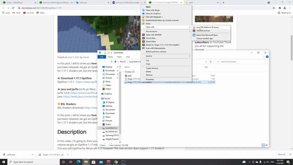Select Share with Skype in context menu
293x165 pixels.
152,10
